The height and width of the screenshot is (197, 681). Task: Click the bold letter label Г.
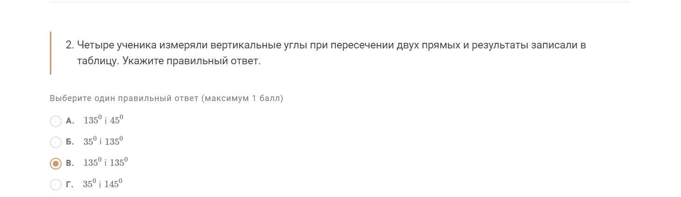point(69,184)
